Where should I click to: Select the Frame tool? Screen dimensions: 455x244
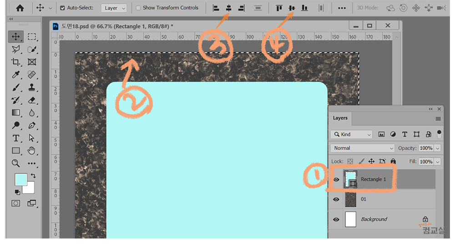click(x=32, y=62)
